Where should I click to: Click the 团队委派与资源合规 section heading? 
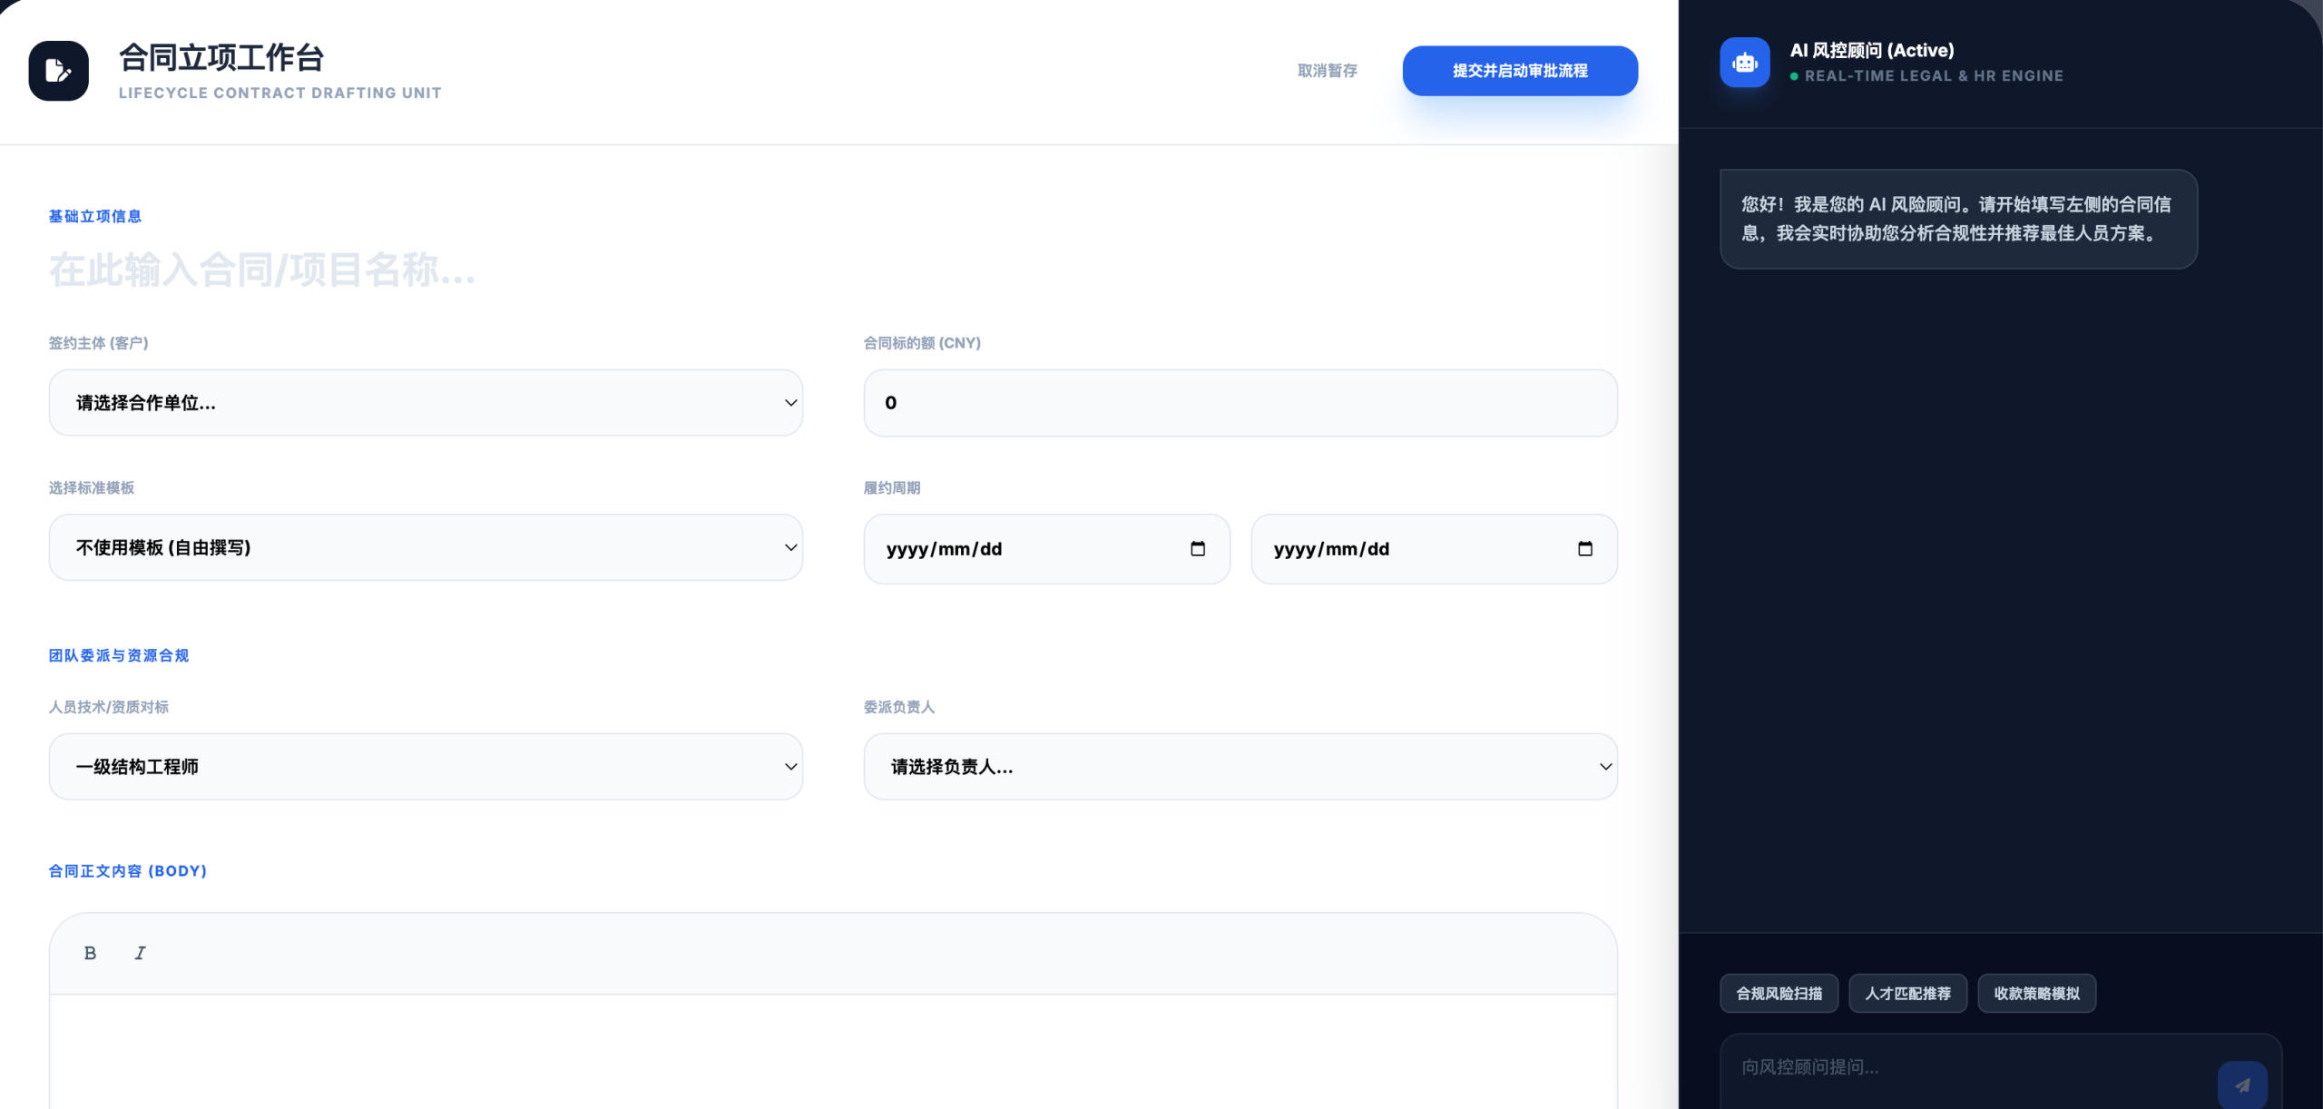pyautogui.click(x=119, y=655)
